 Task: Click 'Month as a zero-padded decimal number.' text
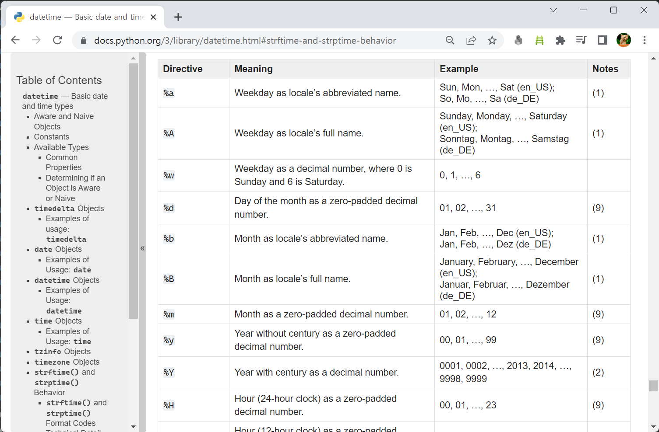(321, 314)
